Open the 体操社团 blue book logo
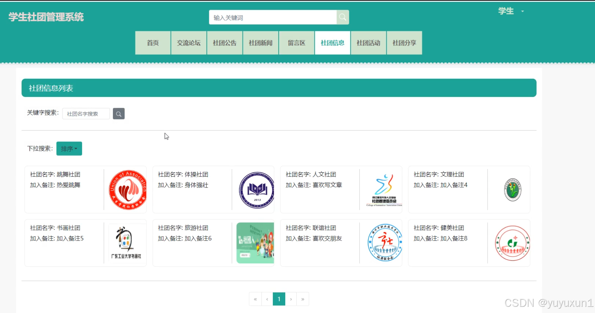Screen dimensions: 595x313 (256, 189)
